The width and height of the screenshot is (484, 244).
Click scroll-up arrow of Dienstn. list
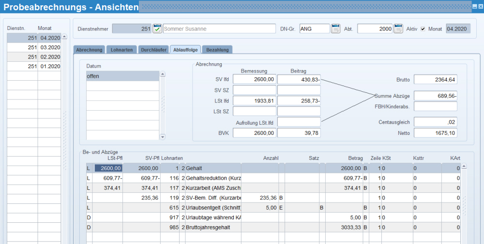pos(64,36)
